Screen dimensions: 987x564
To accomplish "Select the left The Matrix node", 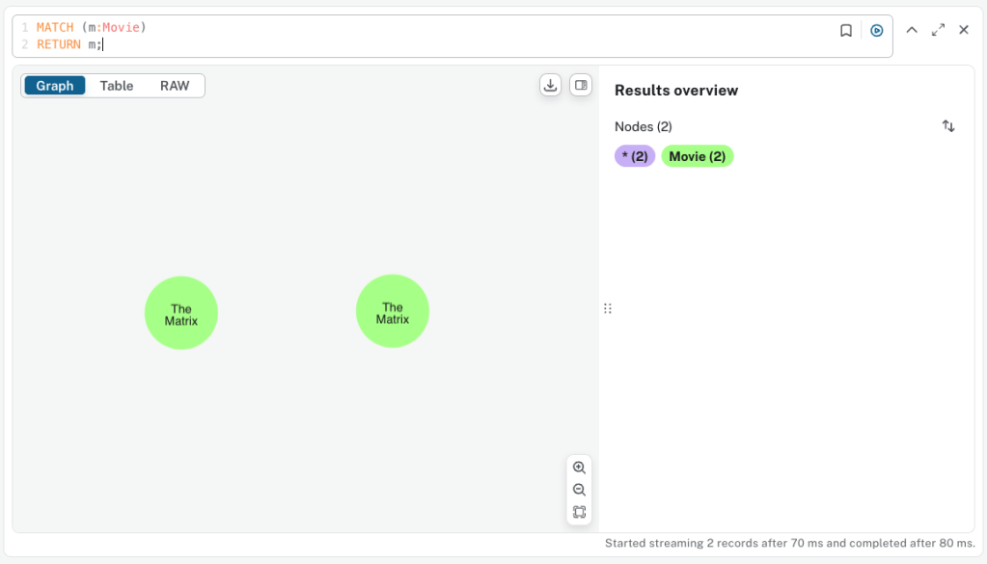I will [x=180, y=311].
